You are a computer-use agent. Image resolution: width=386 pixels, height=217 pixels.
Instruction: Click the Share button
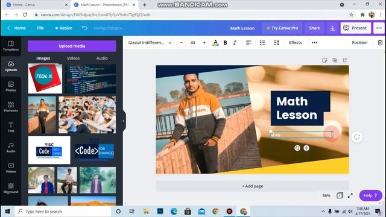click(x=315, y=28)
